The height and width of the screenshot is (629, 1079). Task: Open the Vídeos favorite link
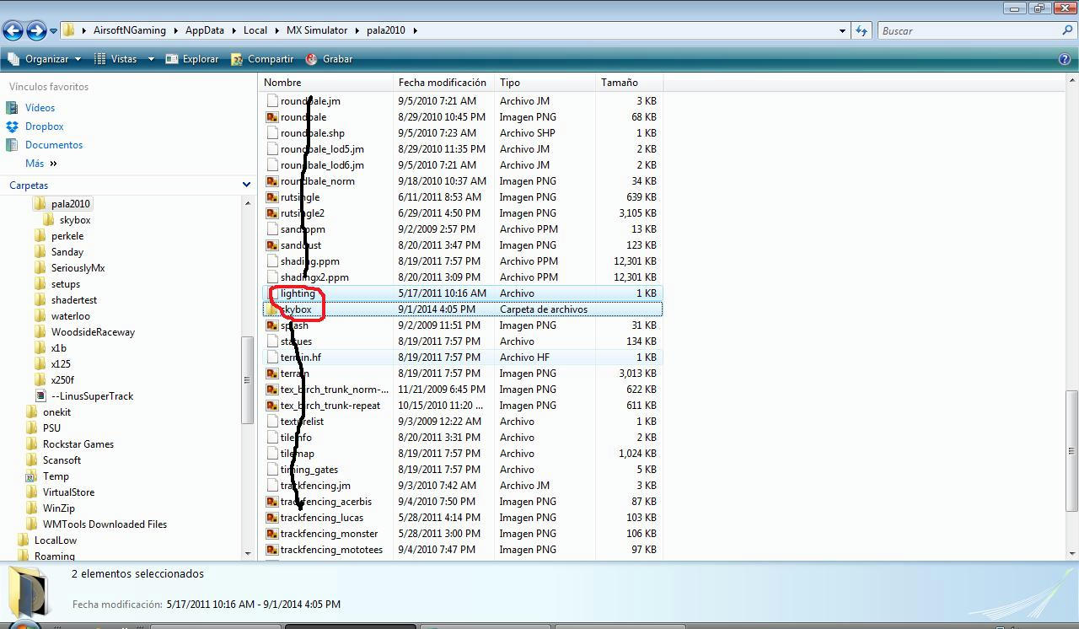[x=40, y=108]
